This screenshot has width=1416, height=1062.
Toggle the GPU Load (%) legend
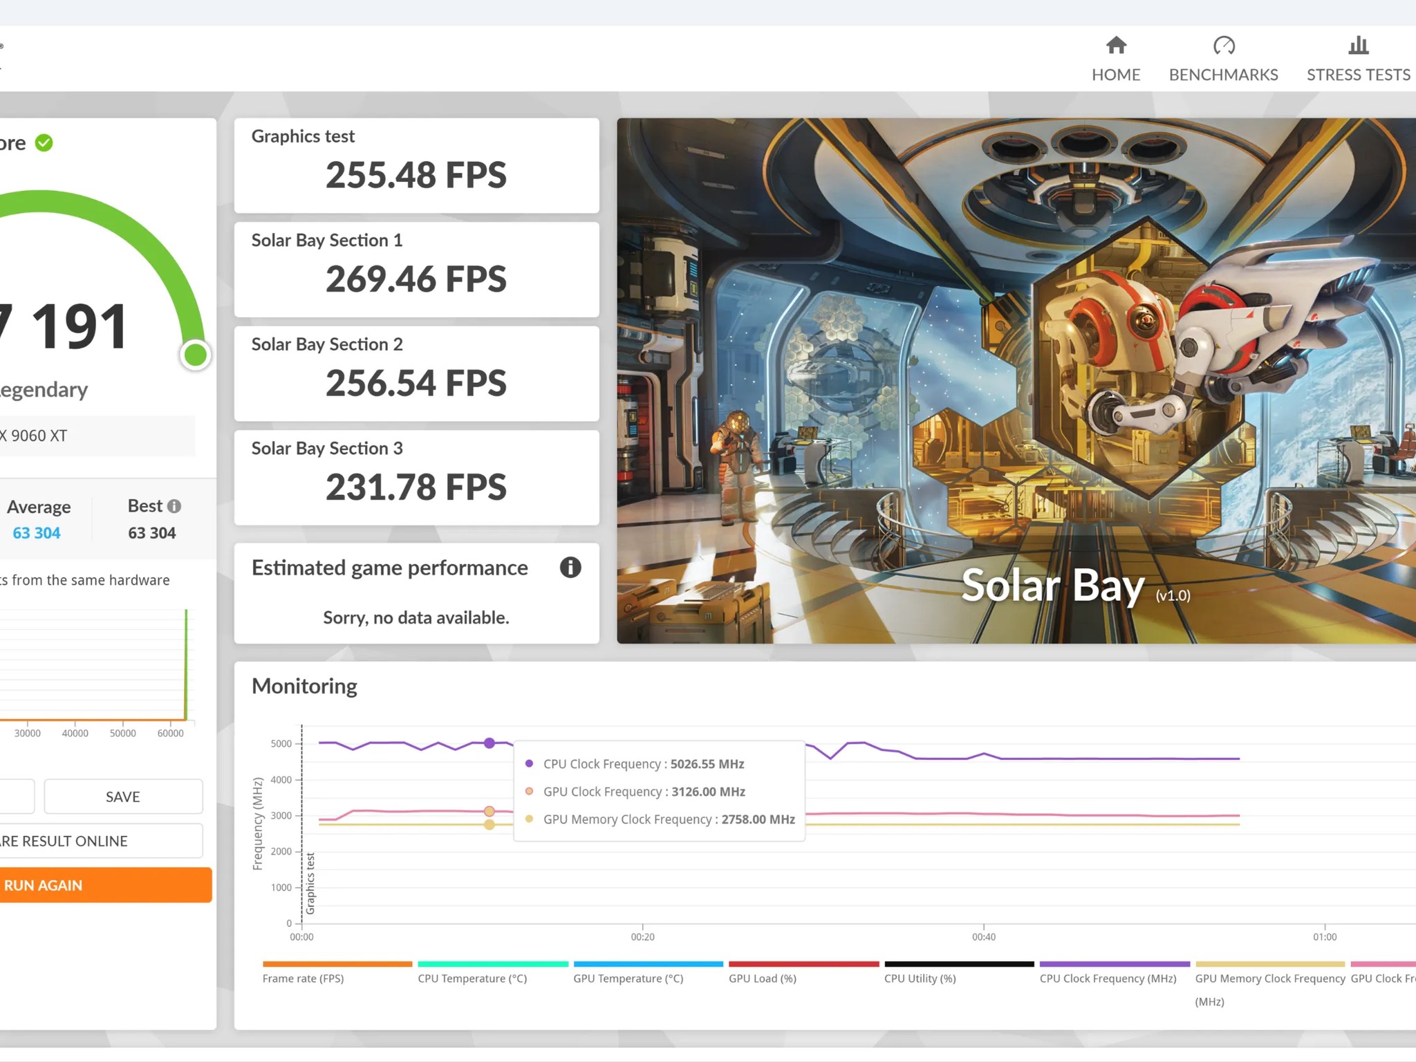762,978
